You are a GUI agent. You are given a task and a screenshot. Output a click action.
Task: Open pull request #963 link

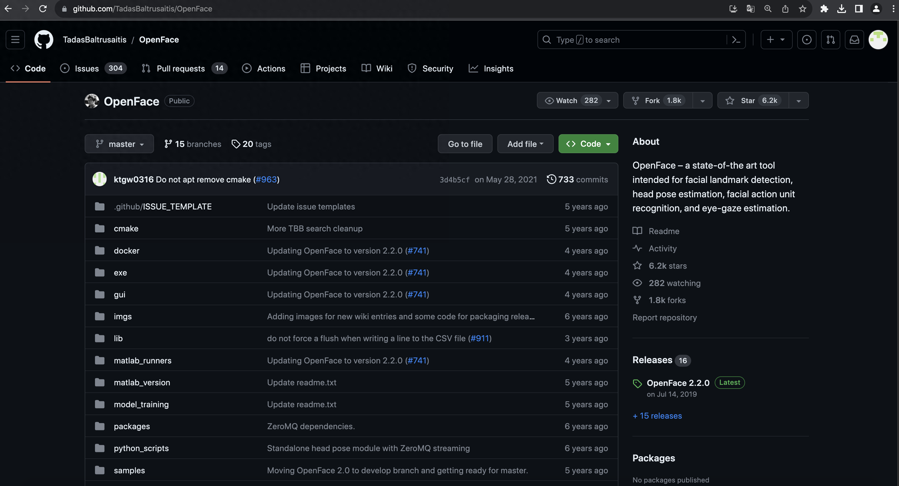(x=266, y=179)
